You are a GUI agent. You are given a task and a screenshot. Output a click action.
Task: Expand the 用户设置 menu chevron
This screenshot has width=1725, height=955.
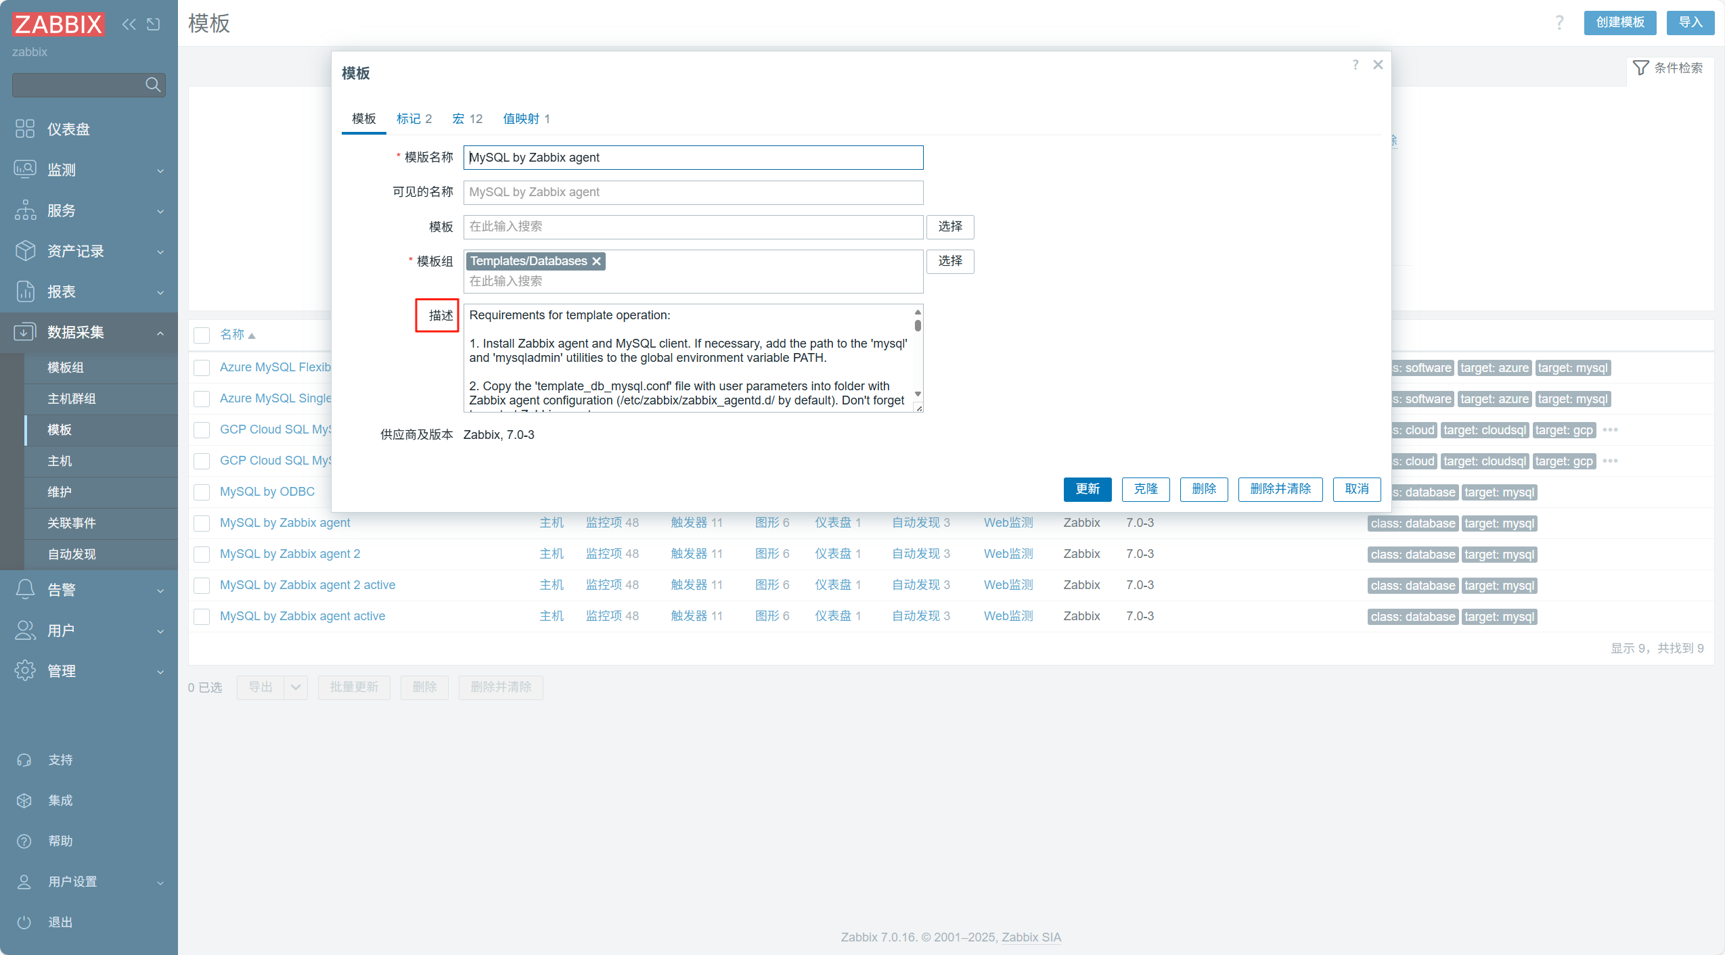coord(160,883)
